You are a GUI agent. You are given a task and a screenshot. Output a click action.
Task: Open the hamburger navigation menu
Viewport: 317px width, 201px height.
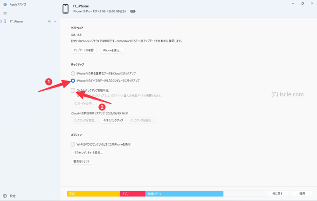(5, 13)
